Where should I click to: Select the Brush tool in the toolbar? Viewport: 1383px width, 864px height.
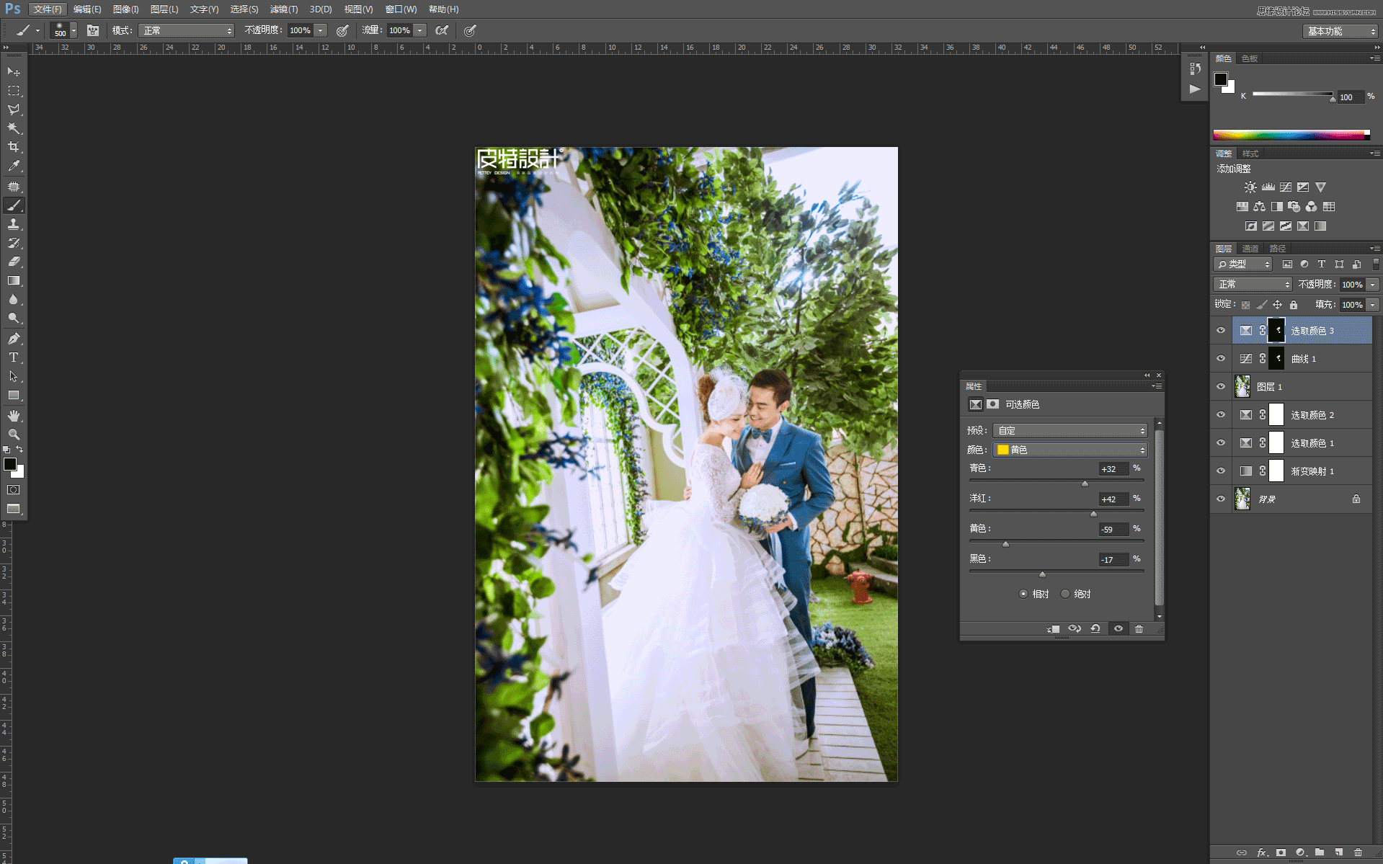14,205
